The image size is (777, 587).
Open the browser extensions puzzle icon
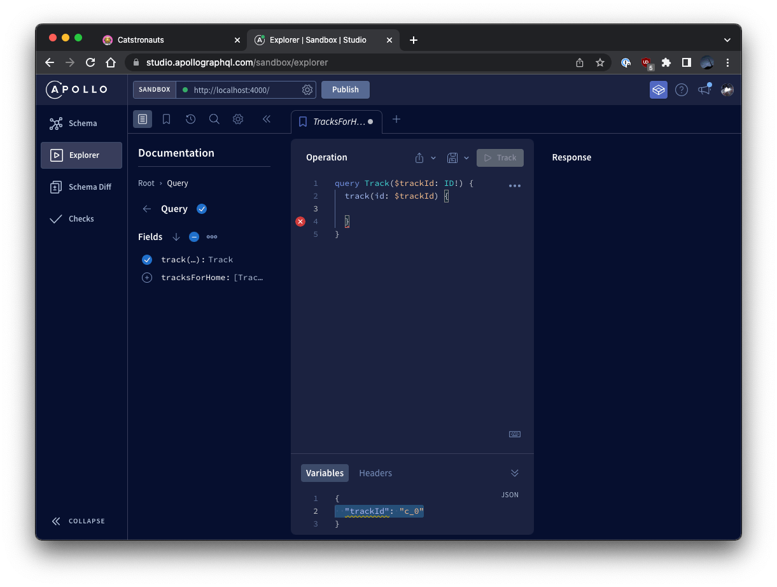(666, 62)
